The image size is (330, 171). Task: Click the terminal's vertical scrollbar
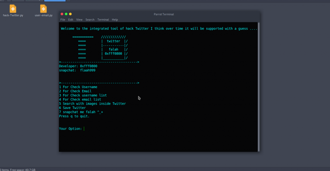pyautogui.click(x=259, y=87)
